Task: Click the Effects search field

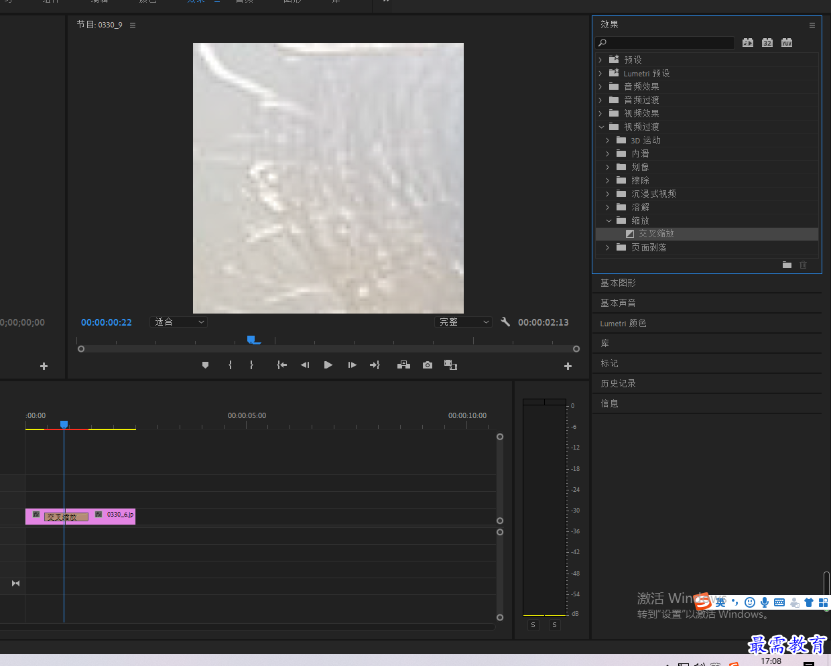Action: point(665,43)
